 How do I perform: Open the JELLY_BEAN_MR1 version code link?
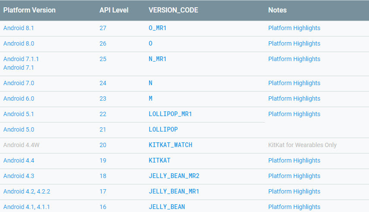[x=174, y=192]
